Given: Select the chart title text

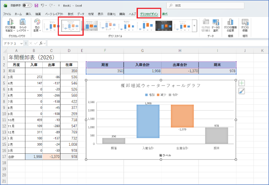Looking at the screenshot, I should (x=161, y=86).
